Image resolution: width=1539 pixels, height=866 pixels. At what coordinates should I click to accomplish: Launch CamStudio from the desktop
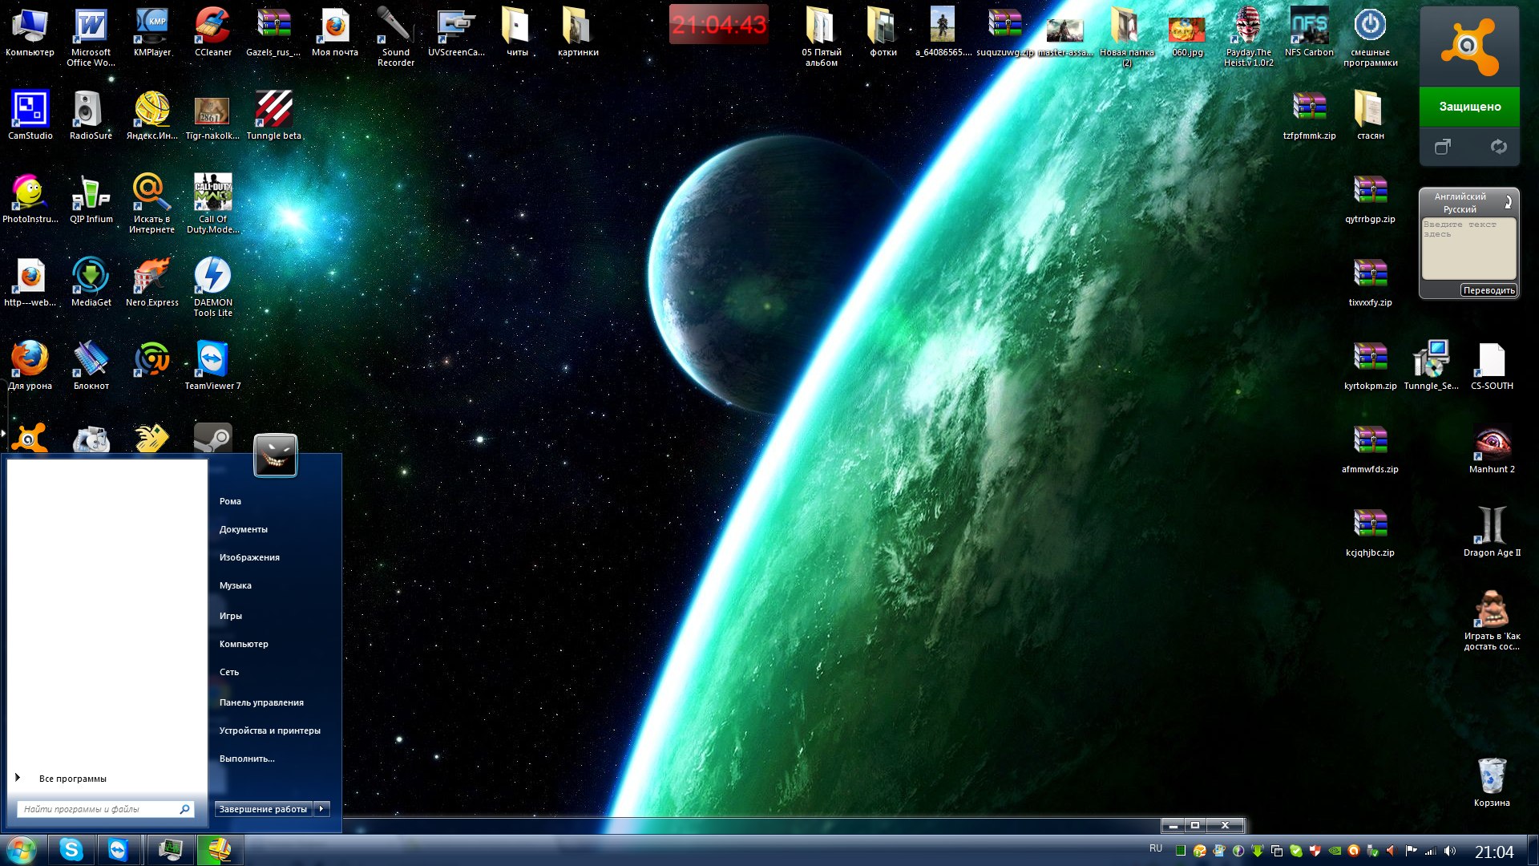(x=30, y=115)
